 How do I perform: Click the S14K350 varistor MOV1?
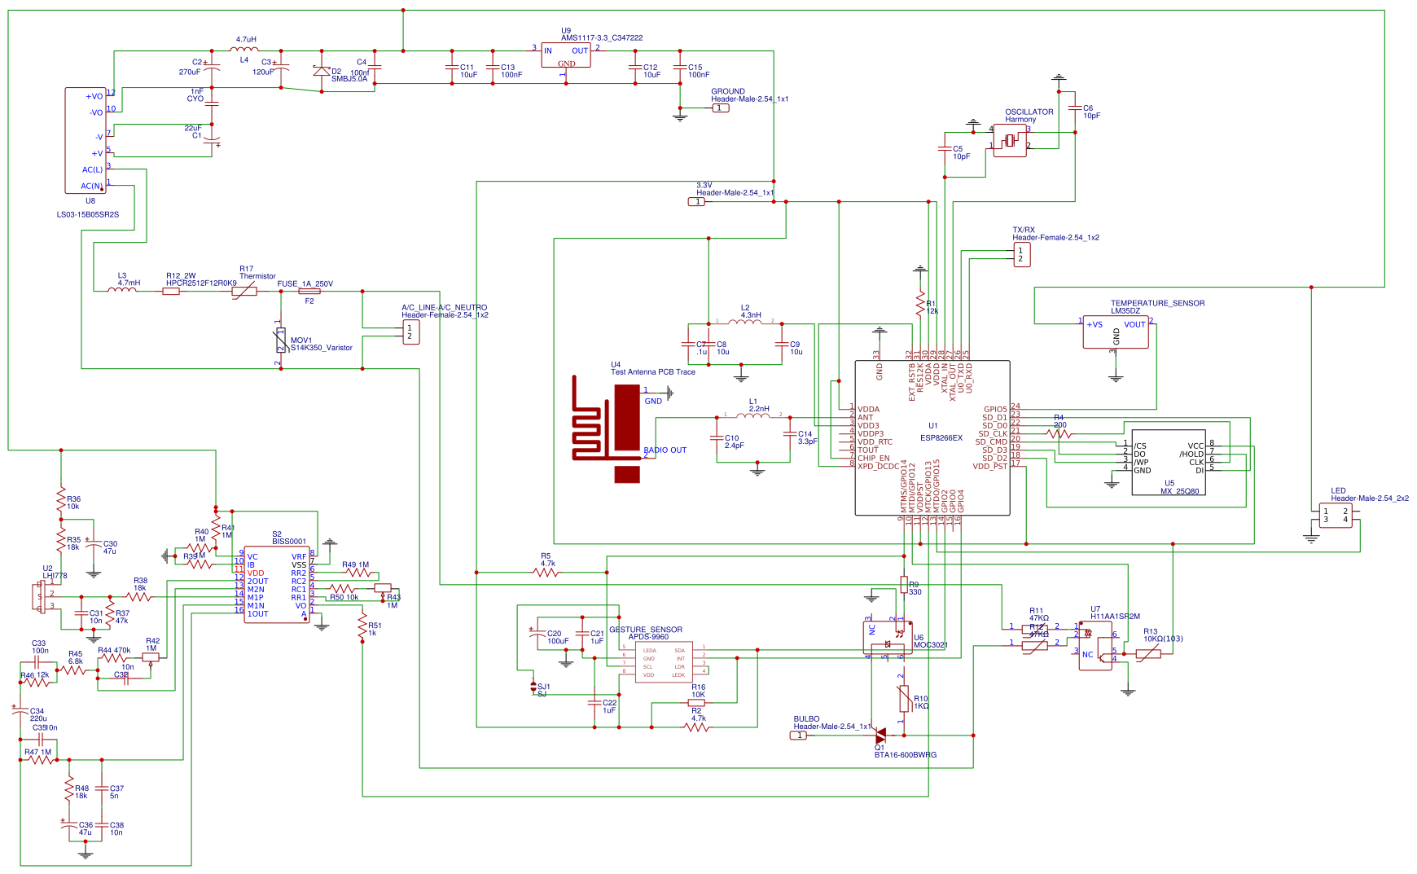tap(281, 342)
